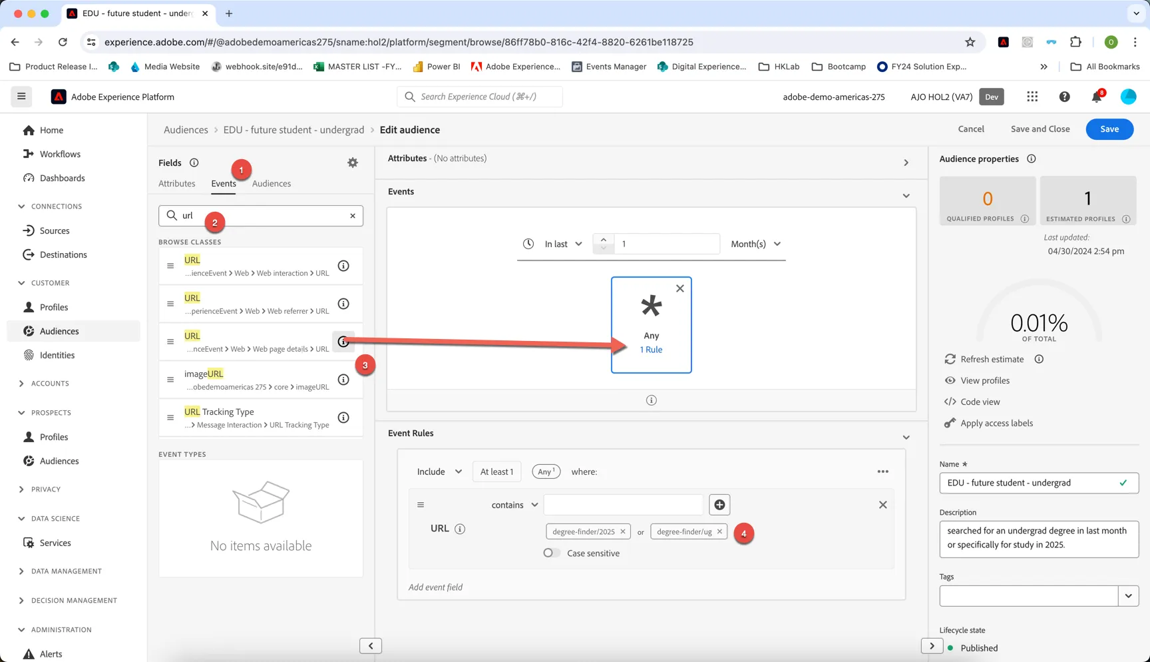
Task: Go to Destinations in sidebar
Action: point(63,254)
